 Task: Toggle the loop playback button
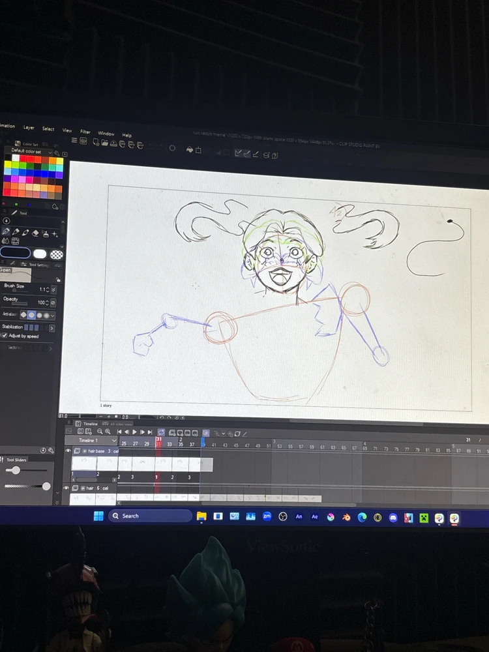pos(161,432)
